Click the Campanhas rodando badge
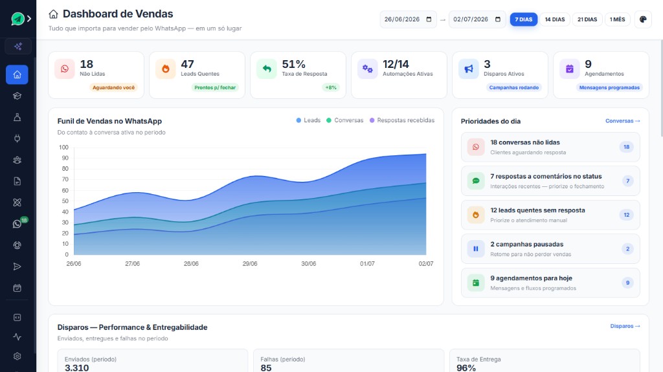 (513, 87)
